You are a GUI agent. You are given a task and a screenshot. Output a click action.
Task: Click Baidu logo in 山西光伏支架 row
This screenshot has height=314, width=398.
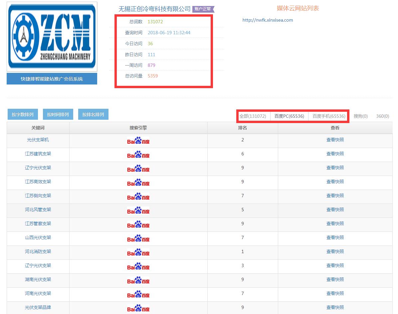pyautogui.click(x=138, y=239)
